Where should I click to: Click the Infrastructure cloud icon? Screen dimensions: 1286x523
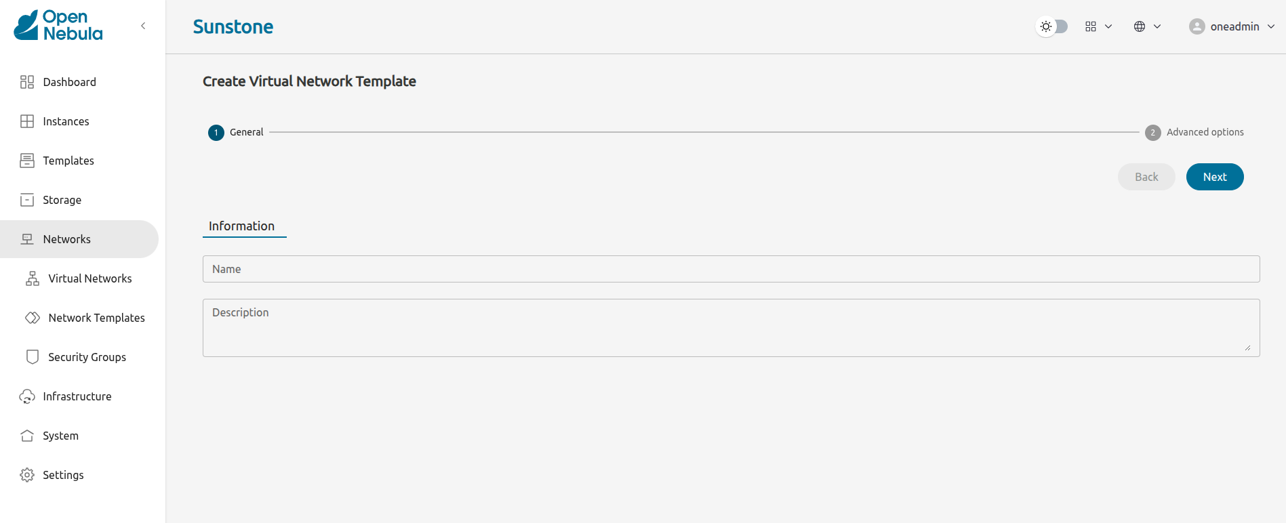coord(27,396)
